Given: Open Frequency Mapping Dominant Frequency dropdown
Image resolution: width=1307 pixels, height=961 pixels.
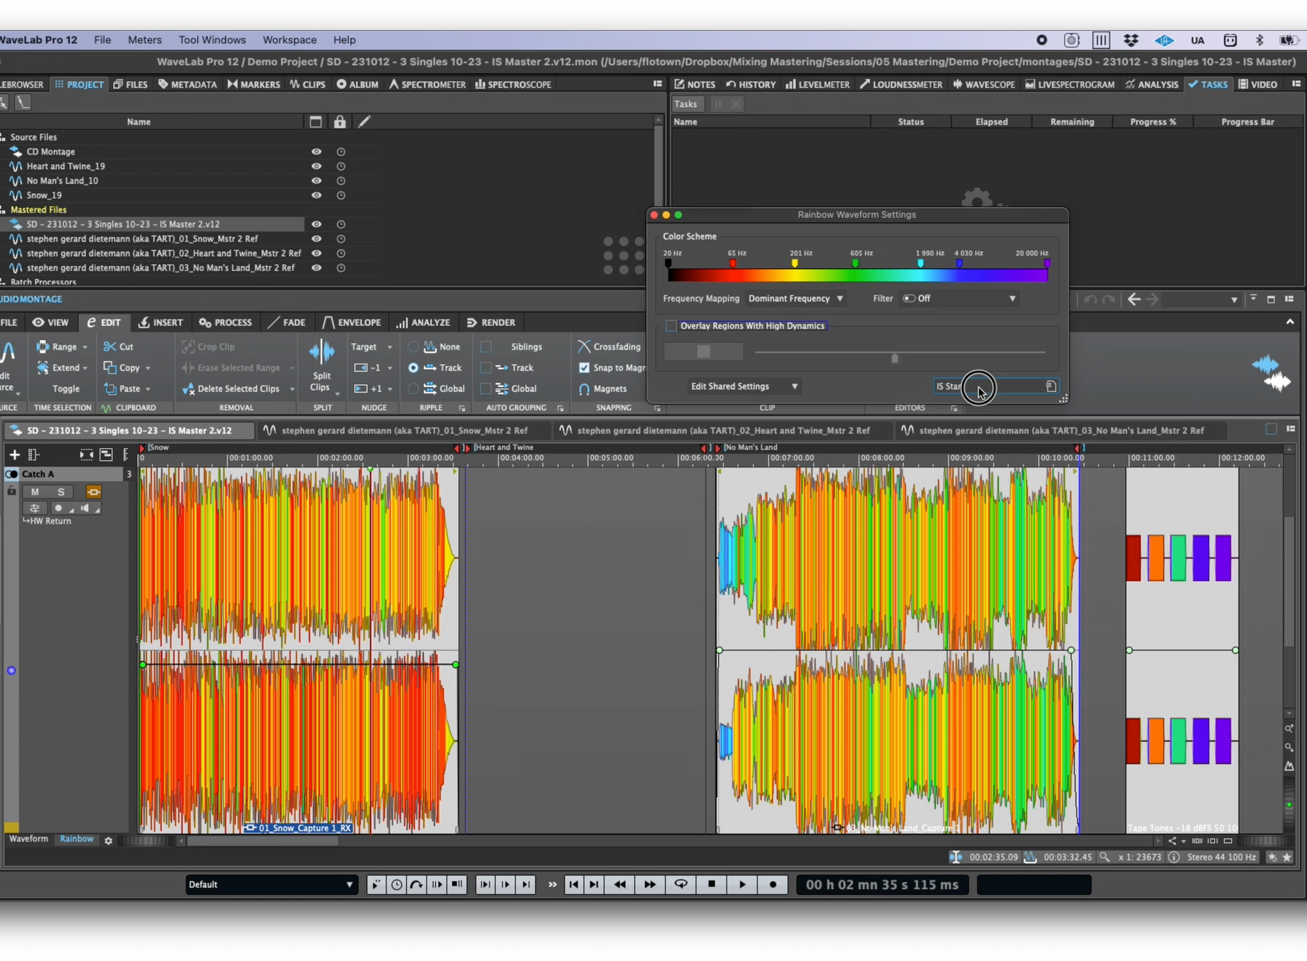Looking at the screenshot, I should click(x=796, y=299).
